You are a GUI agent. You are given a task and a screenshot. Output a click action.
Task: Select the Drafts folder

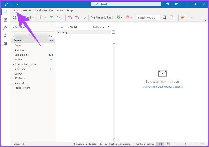pyautogui.click(x=33, y=45)
